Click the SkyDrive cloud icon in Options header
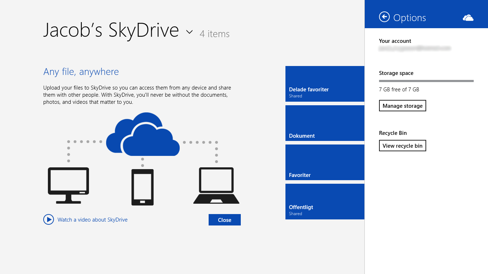488x274 pixels. (468, 17)
